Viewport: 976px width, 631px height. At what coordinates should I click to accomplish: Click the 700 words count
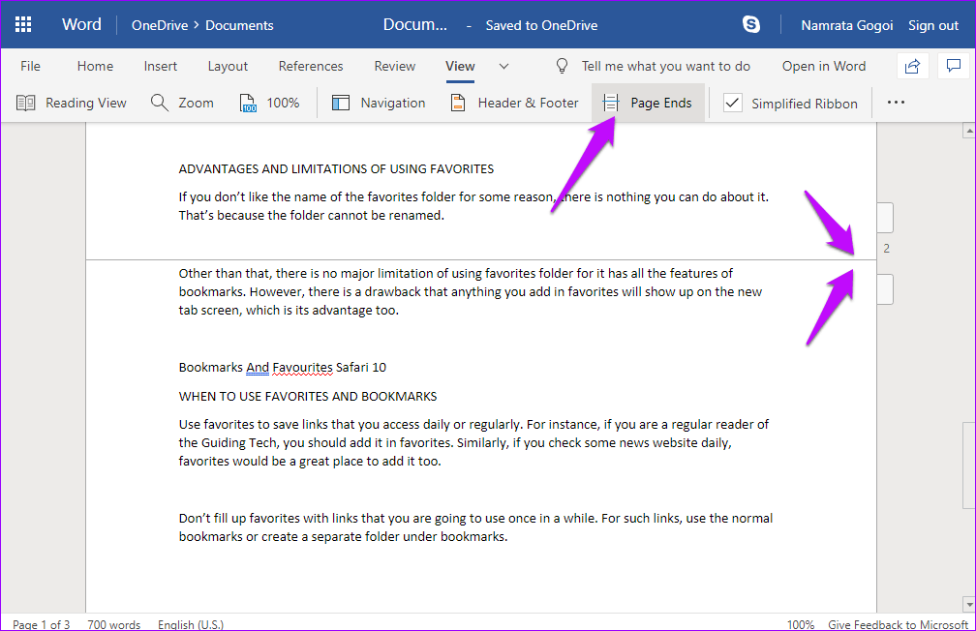[114, 624]
